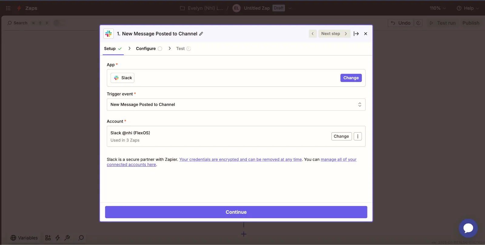
Task: Click the Undo button
Action: (x=401, y=23)
